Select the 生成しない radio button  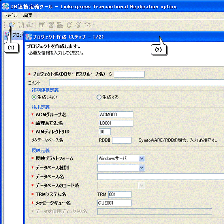pyautogui.click(x=34, y=97)
